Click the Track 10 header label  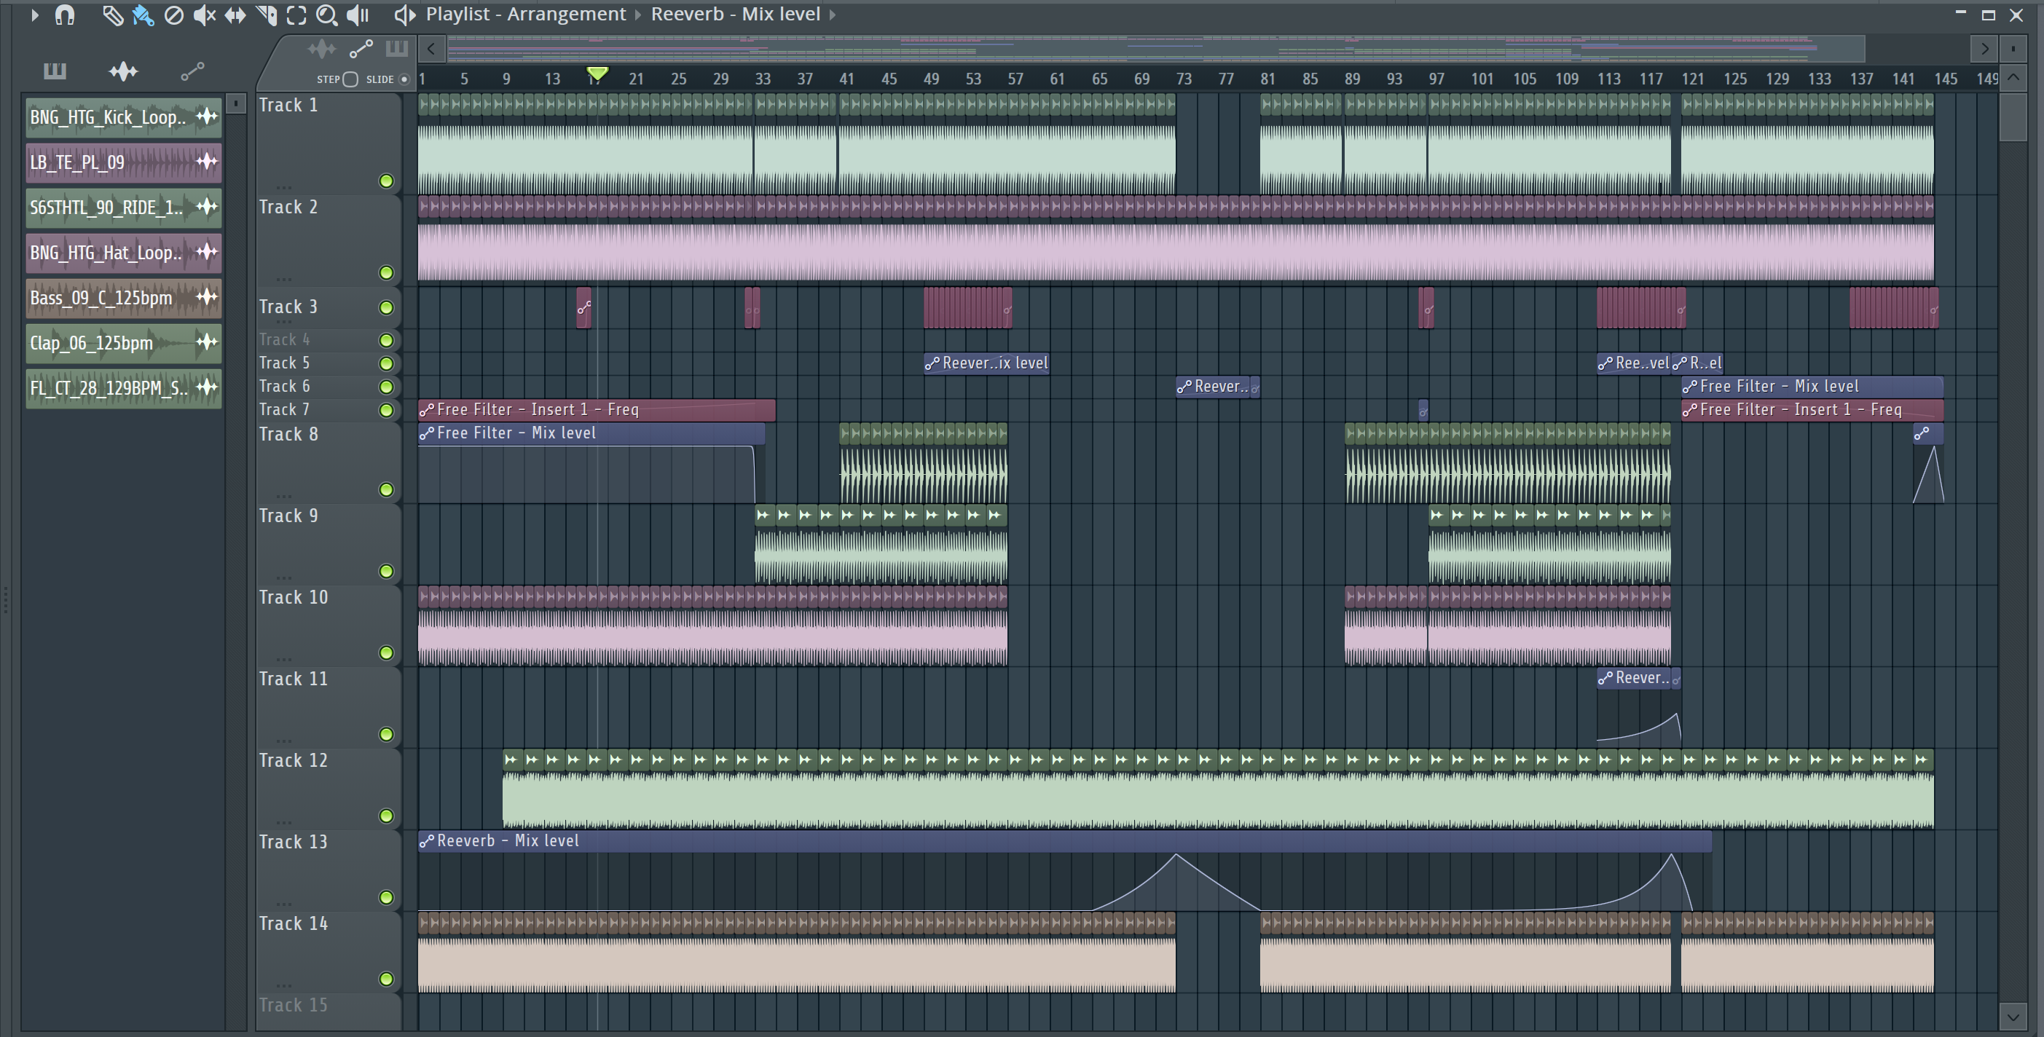point(293,597)
